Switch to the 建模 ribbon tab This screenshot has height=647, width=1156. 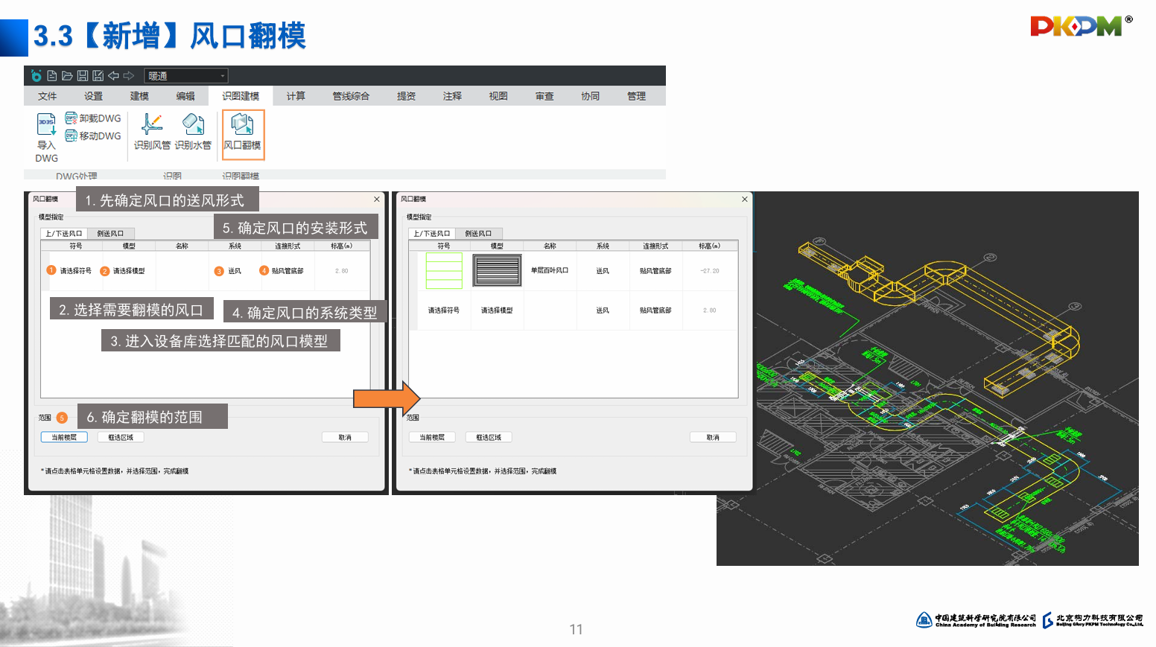[x=139, y=96]
